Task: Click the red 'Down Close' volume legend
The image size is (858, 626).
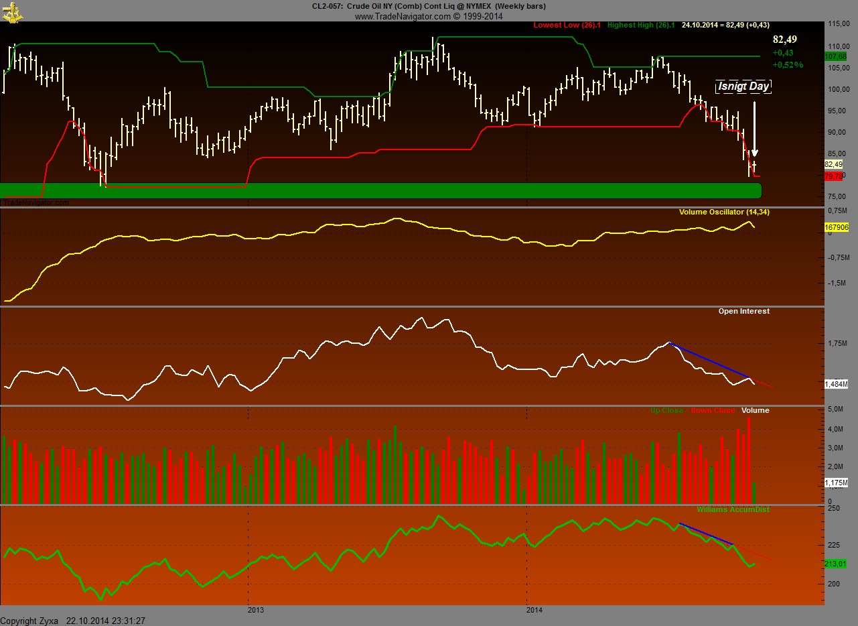Action: 712,410
